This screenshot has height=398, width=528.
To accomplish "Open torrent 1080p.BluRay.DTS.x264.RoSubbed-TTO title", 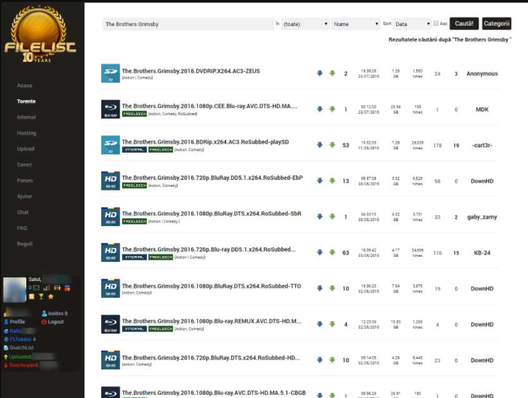I will point(211,286).
